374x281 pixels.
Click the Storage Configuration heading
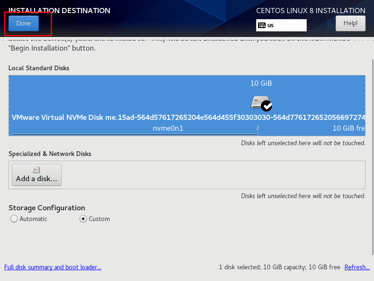pyautogui.click(x=47, y=208)
